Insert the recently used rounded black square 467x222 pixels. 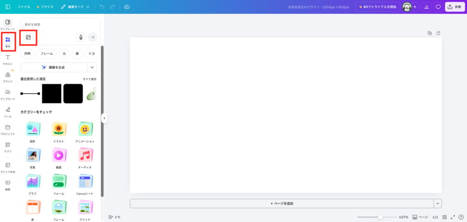(x=73, y=94)
